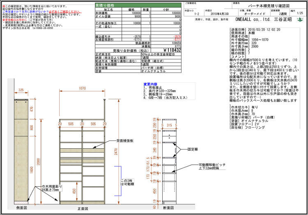The height and width of the screenshot is (215, 308).
Task: Click the green tree company logo
Action: click(299, 19)
